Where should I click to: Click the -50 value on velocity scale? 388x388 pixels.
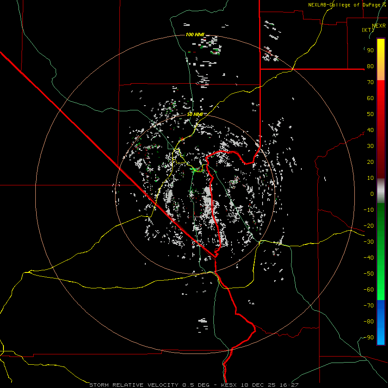pyautogui.click(x=369, y=274)
